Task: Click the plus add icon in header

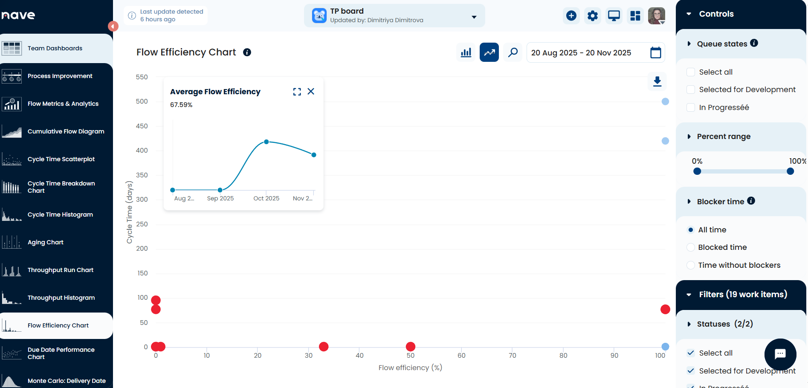Action: coord(571,16)
